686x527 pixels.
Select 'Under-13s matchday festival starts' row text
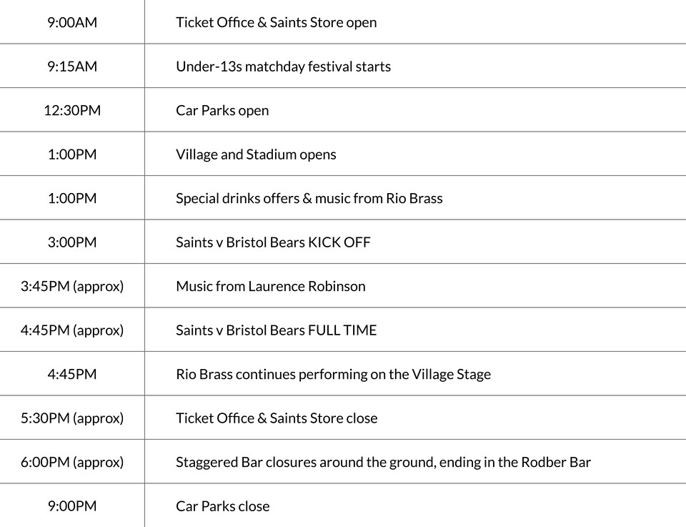tap(283, 67)
